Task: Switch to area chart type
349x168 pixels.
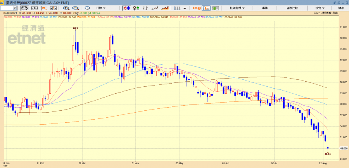Action: (x=164, y=8)
